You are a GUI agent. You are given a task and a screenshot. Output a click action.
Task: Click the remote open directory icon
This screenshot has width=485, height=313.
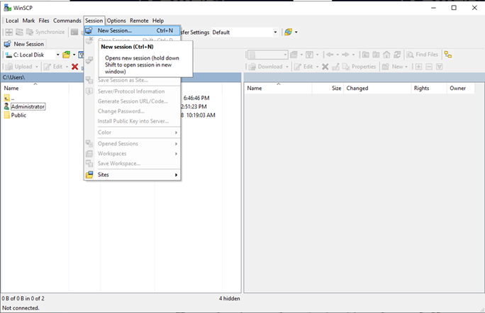tap(294, 55)
